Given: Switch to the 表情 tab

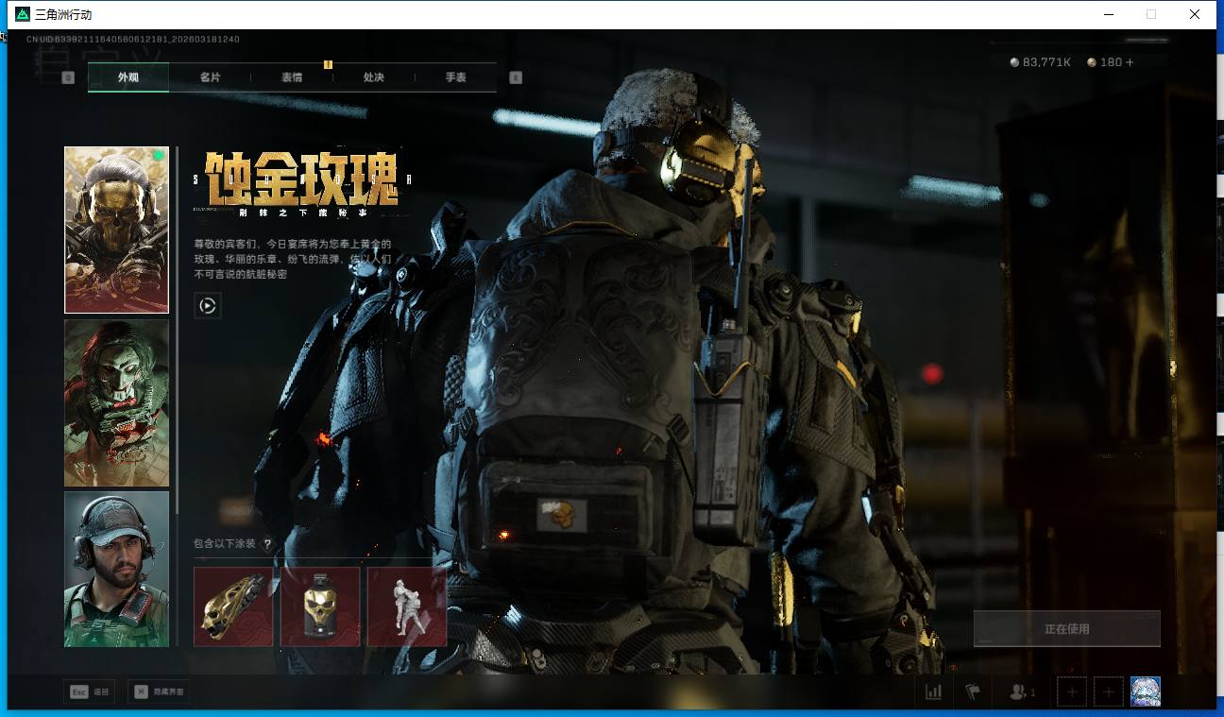Looking at the screenshot, I should [x=292, y=77].
